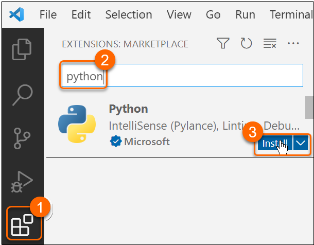Filter extensions with the funnel icon
The height and width of the screenshot is (245, 314).
pos(223,43)
